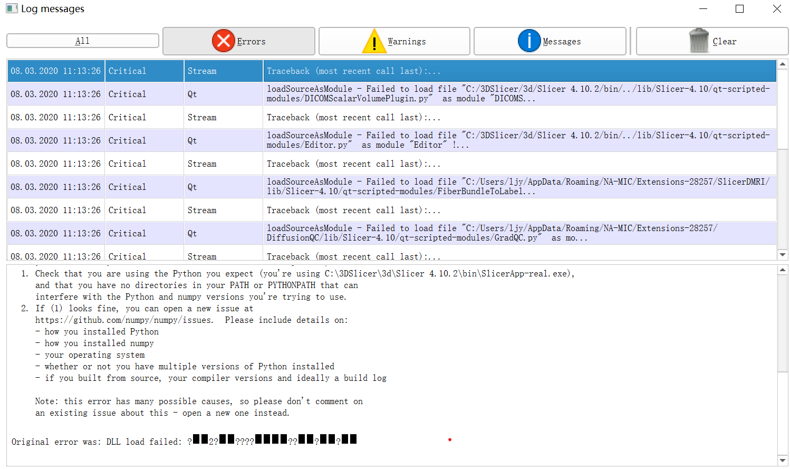Click the log table scroll up arrow

point(783,64)
